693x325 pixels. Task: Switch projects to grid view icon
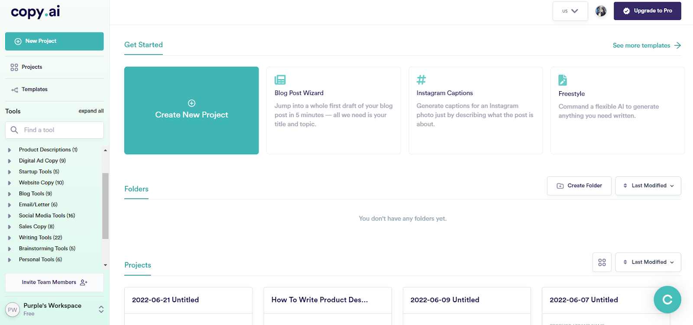pyautogui.click(x=602, y=262)
